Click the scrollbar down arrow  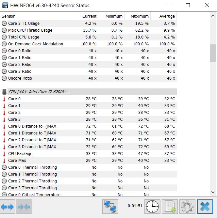click(x=213, y=193)
